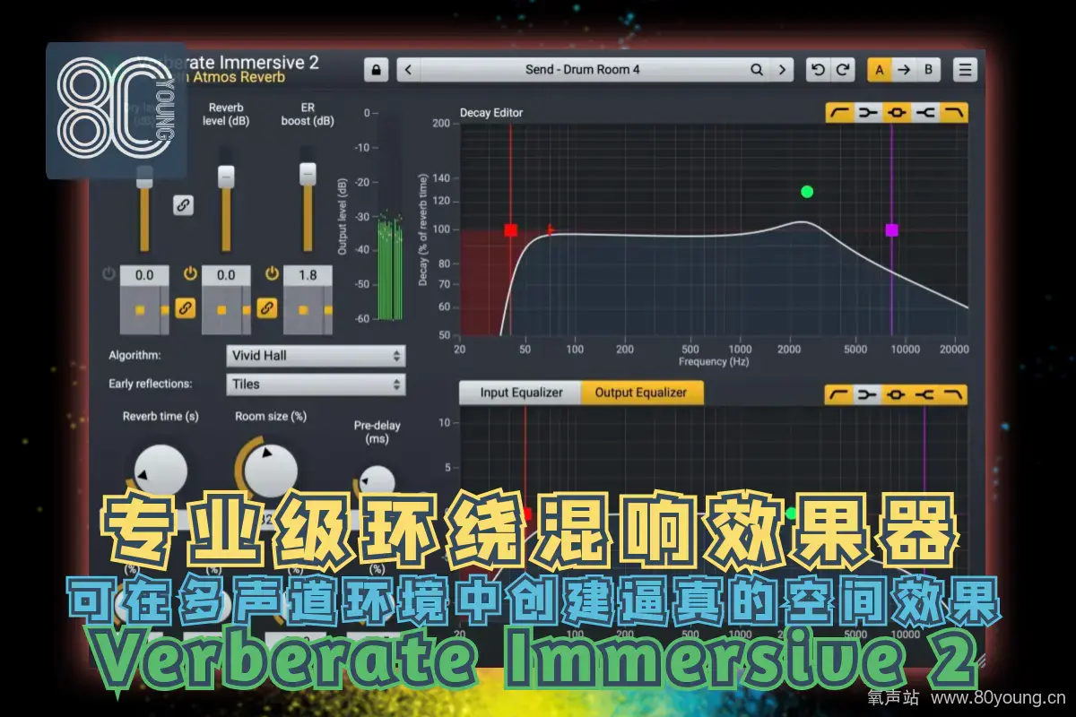Toggle equalizer high shelf band

click(954, 394)
